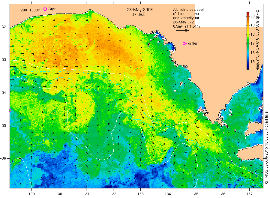This screenshot has width=270, height=198.
Task: Click the time text 07:09Z
Action: click(138, 14)
